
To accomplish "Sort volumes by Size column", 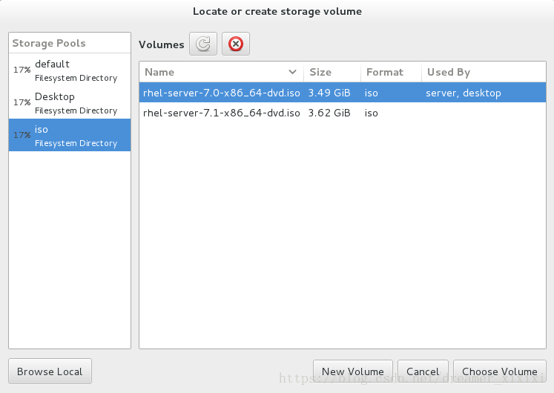I will pos(332,72).
